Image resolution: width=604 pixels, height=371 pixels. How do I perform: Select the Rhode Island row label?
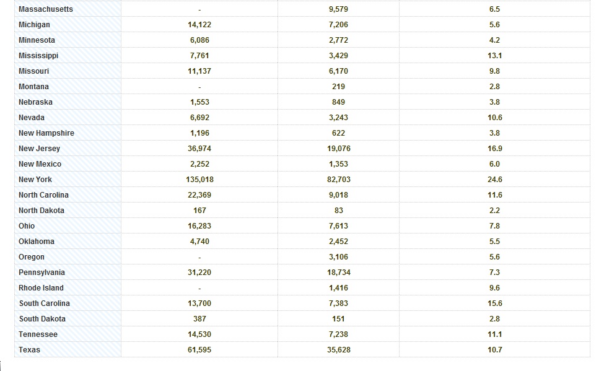(x=42, y=288)
